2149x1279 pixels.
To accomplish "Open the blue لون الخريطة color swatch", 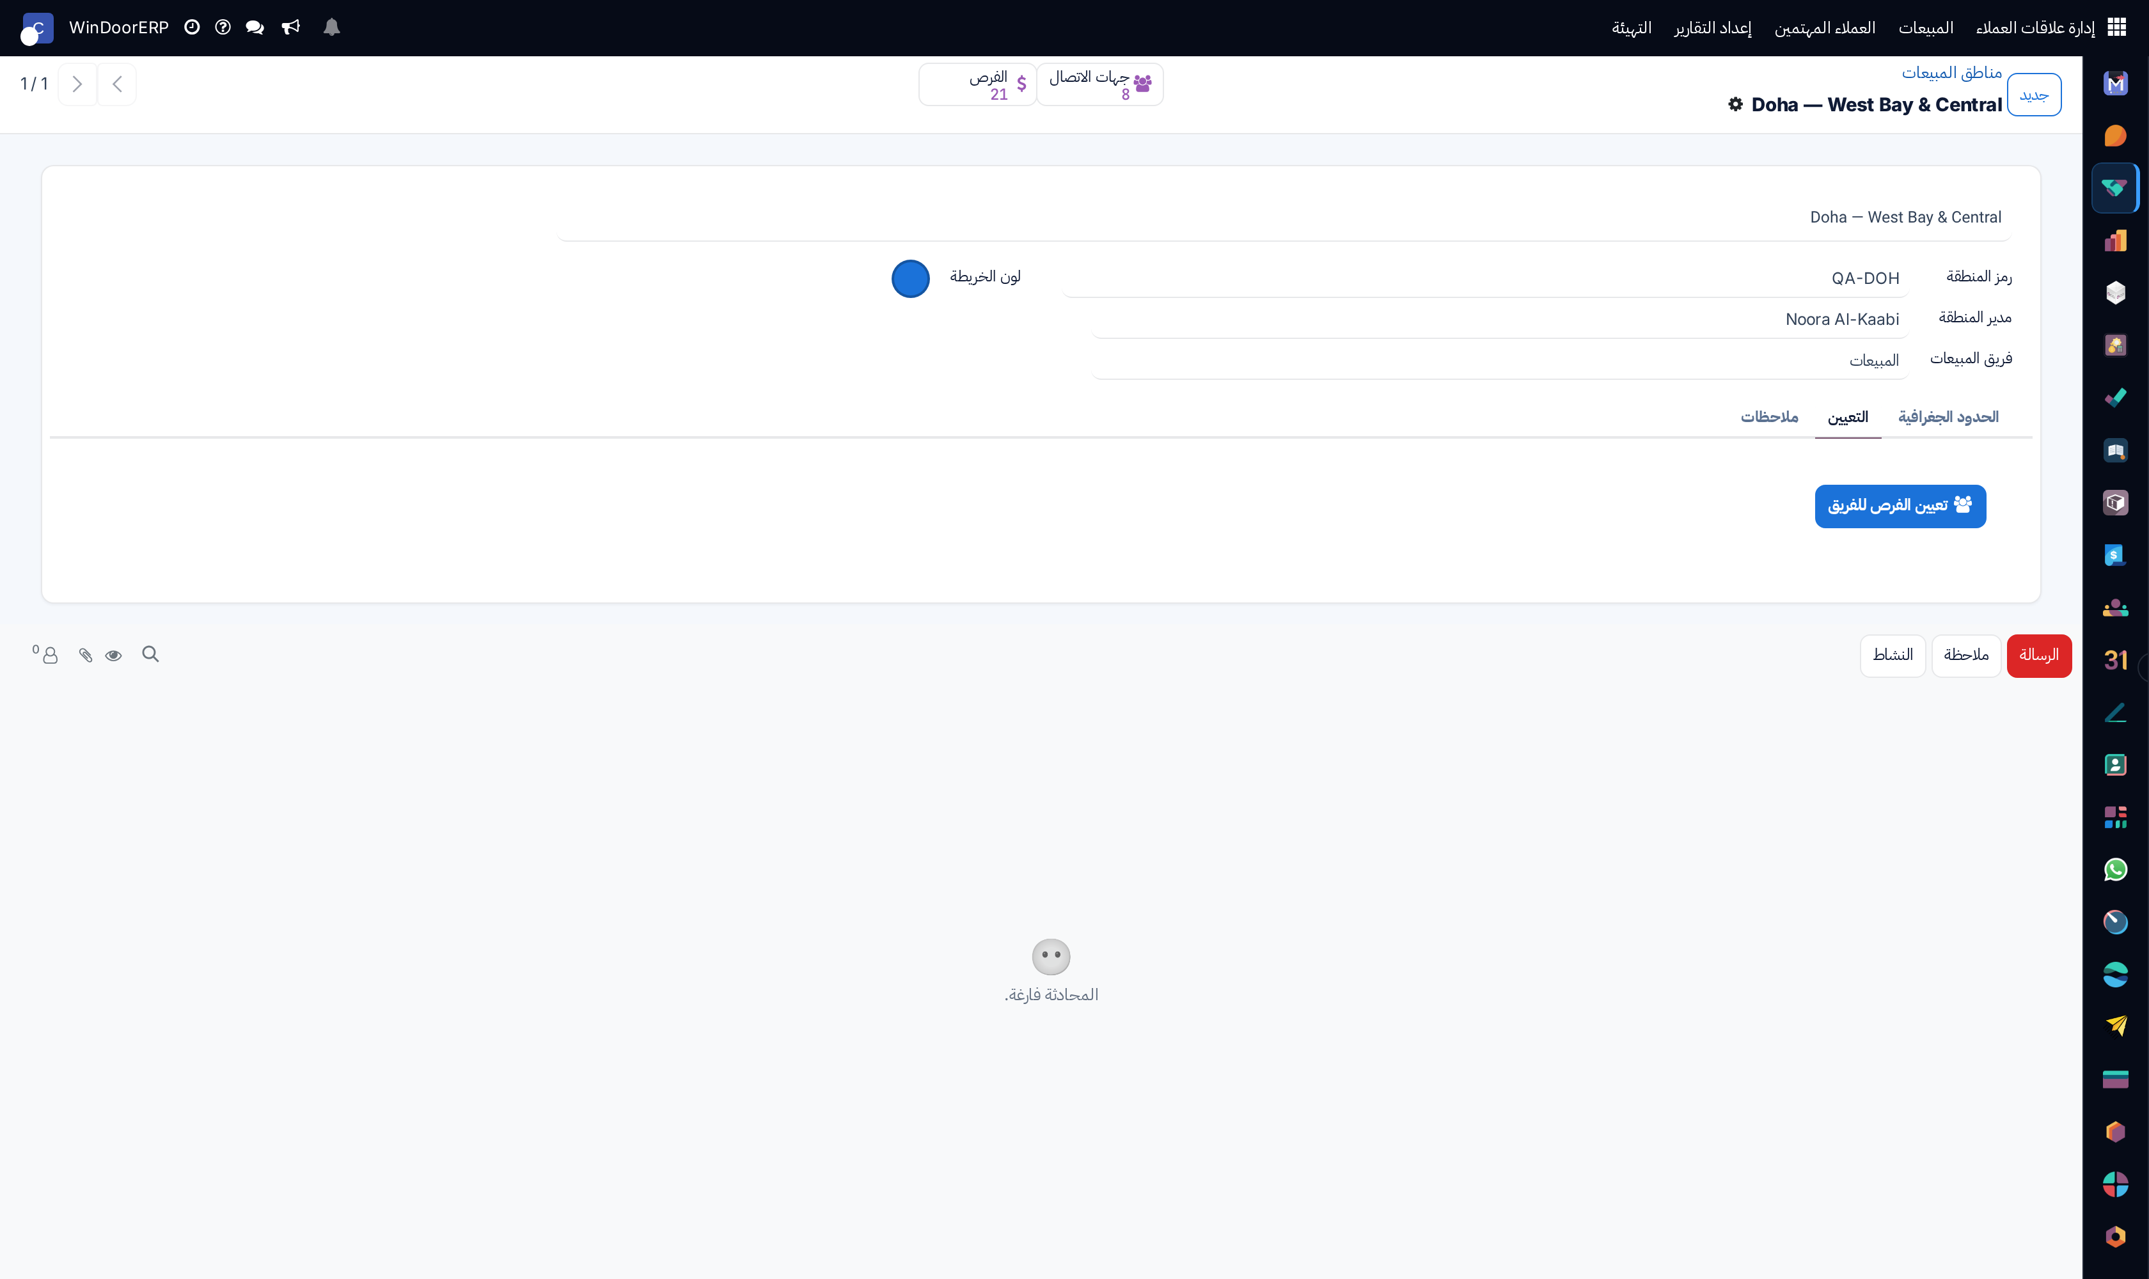I will (910, 278).
